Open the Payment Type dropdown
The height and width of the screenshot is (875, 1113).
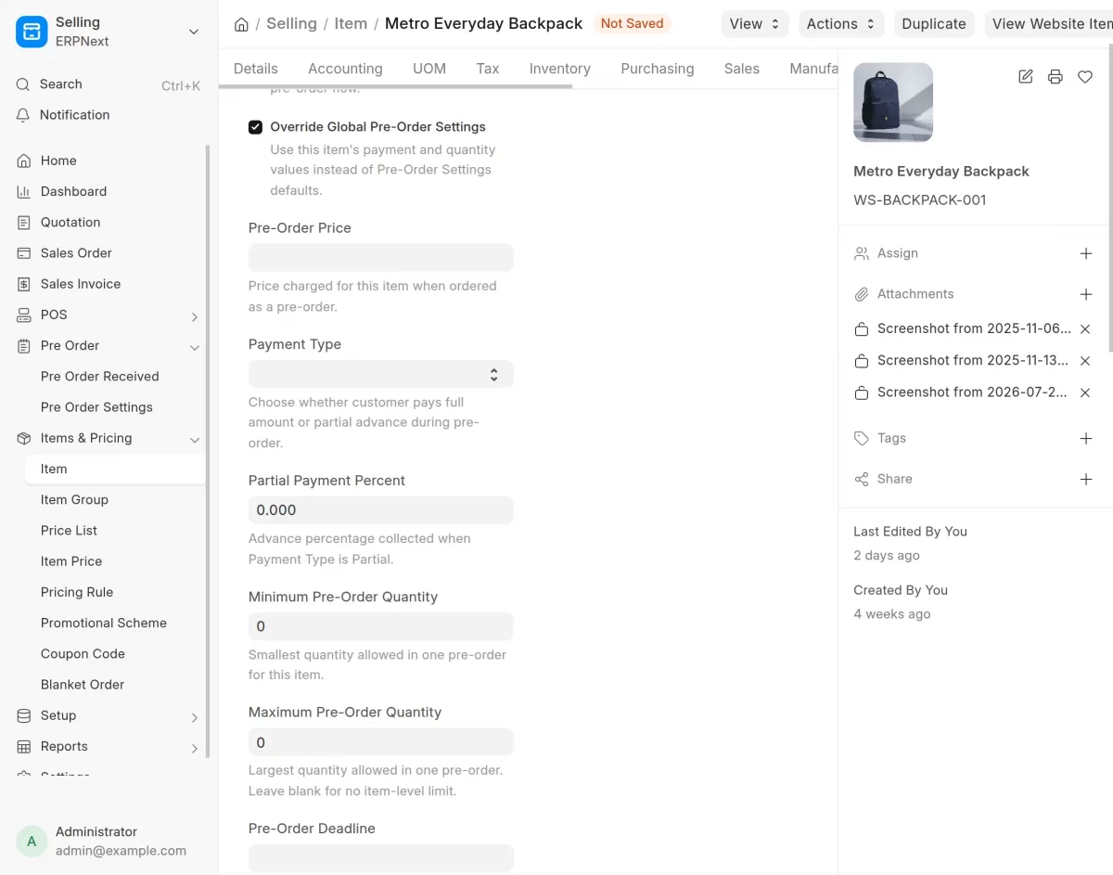381,374
